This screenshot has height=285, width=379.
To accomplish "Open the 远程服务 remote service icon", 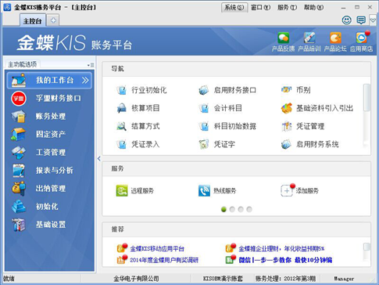I will point(122,190).
